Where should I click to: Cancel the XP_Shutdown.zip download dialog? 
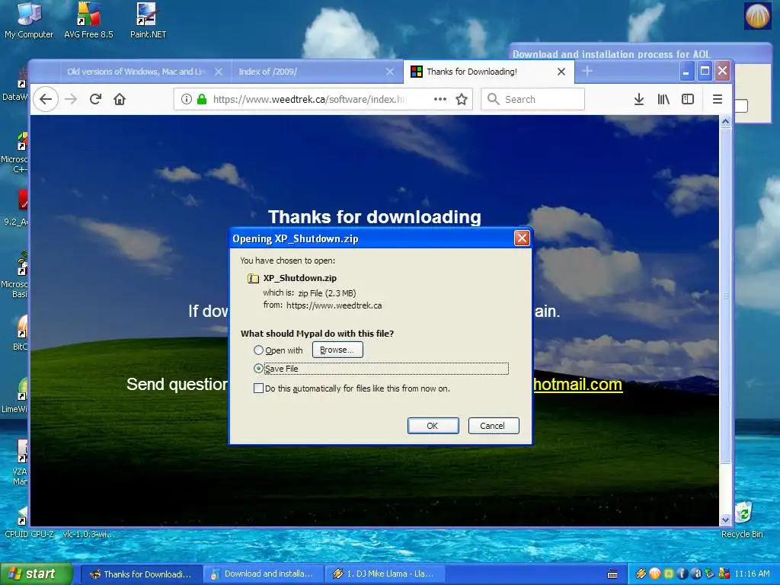tap(493, 426)
